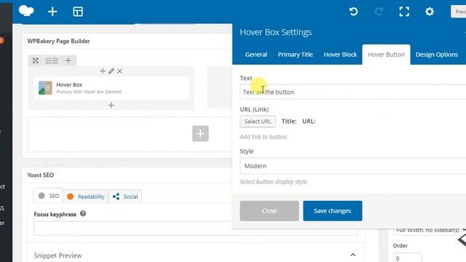Image resolution: width=466 pixels, height=262 pixels.
Task: Click Hover Box element title text
Action: coord(69,84)
